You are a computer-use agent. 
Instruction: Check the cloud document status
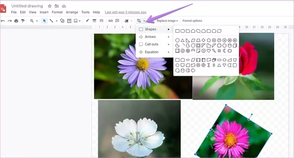click(x=64, y=6)
